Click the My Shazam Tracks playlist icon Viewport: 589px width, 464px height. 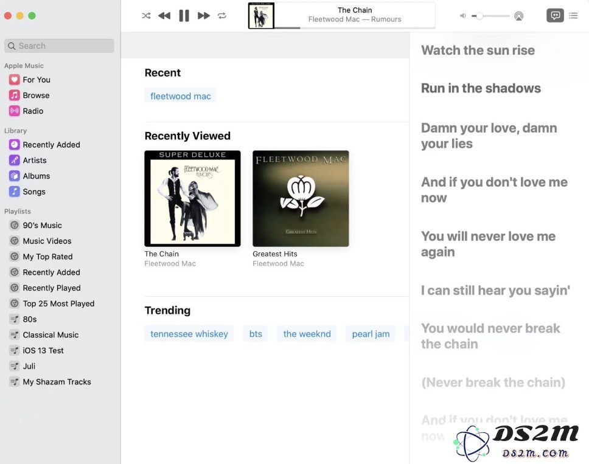(14, 382)
